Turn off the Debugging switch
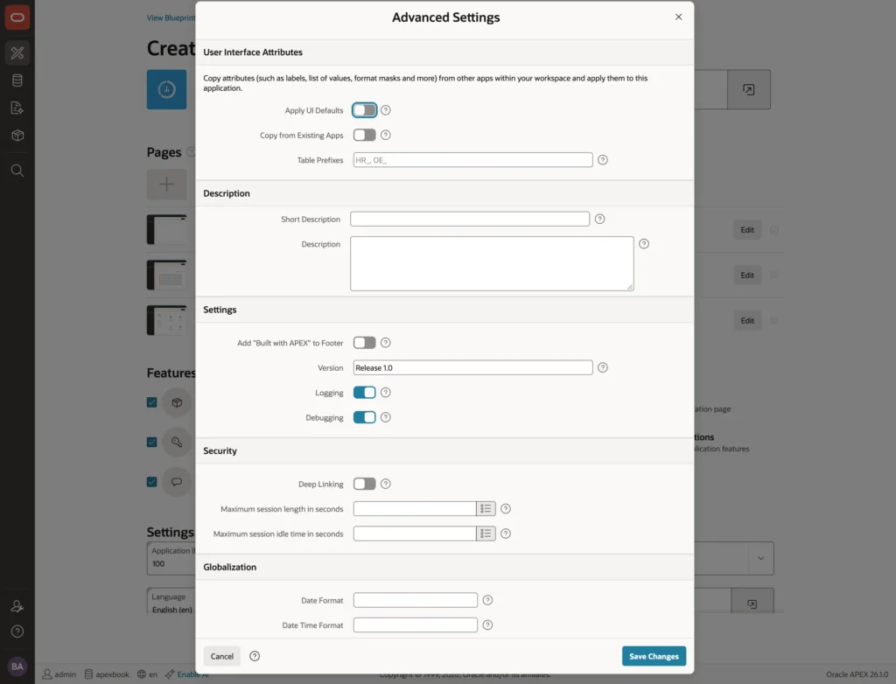Screen dimensions: 896x684 (x=365, y=417)
